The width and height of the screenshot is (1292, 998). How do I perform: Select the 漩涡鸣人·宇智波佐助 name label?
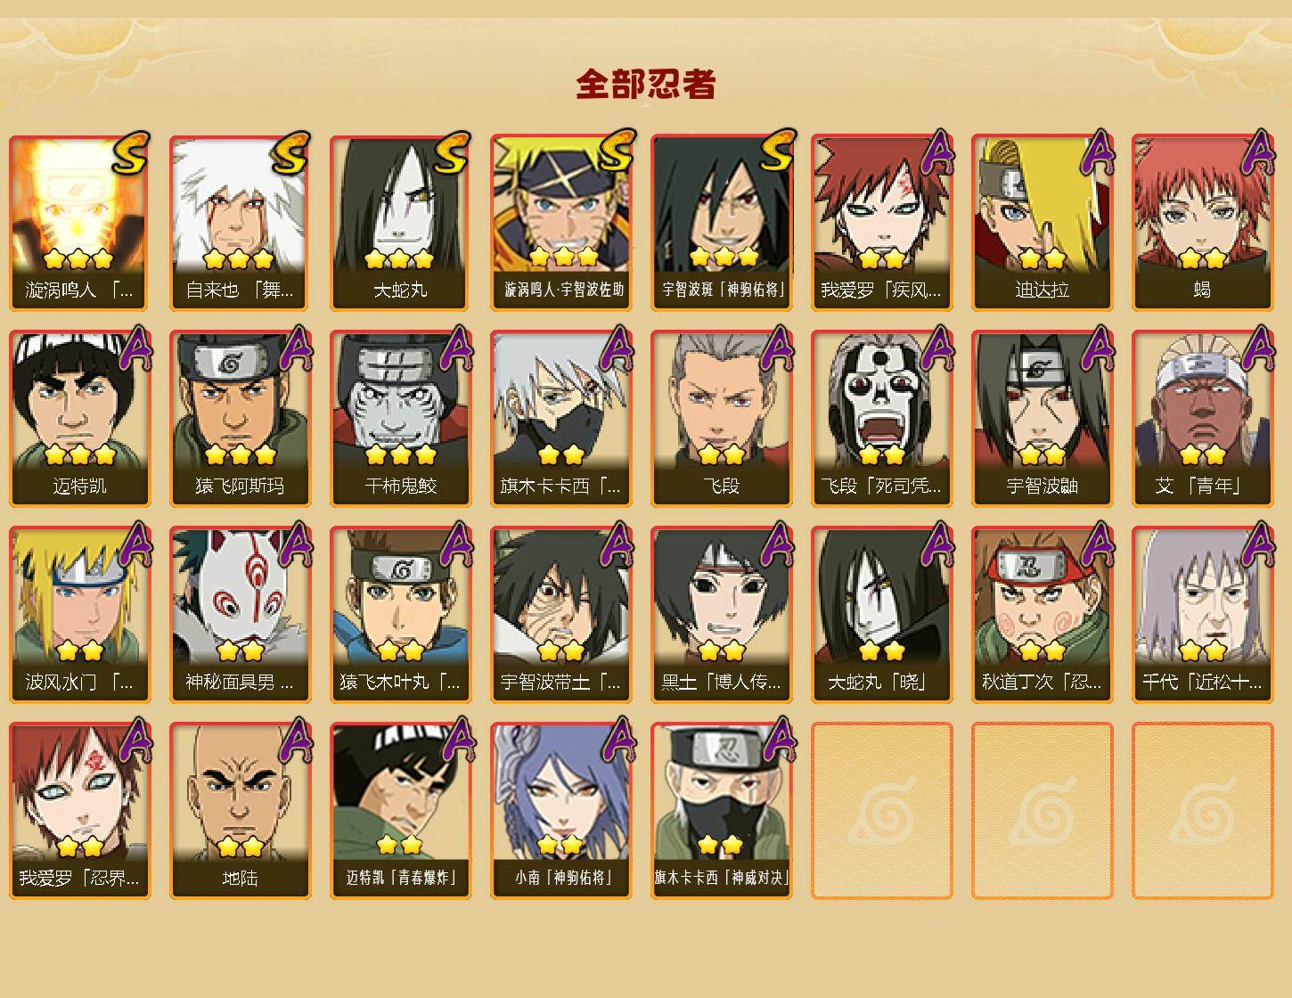564,290
